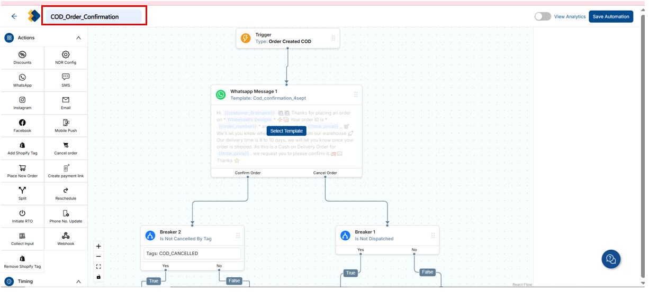Click the Trigger Type: Order Created COD text
This screenshot has width=649, height=292.
283,41
